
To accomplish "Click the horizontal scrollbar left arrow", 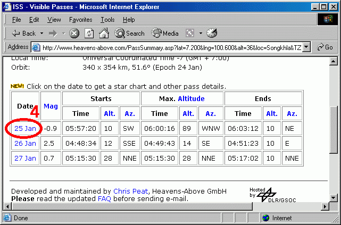I will click(x=7, y=206).
